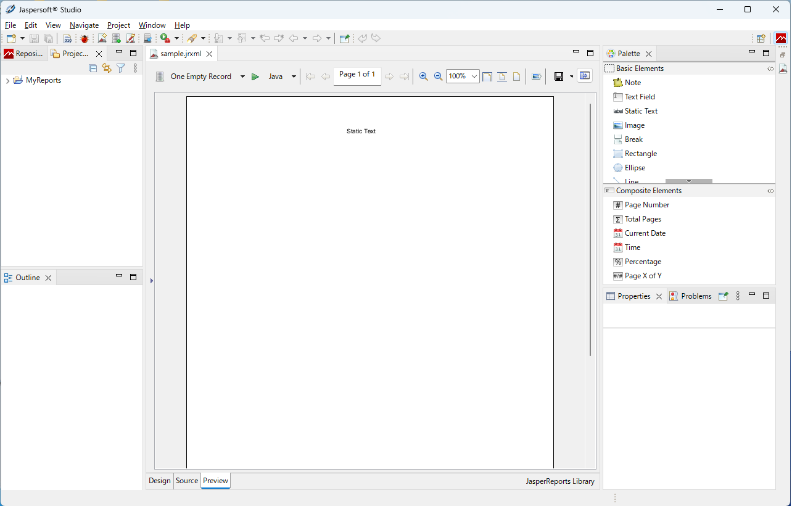Click the preview vertical scrollbar

click(x=590, y=228)
